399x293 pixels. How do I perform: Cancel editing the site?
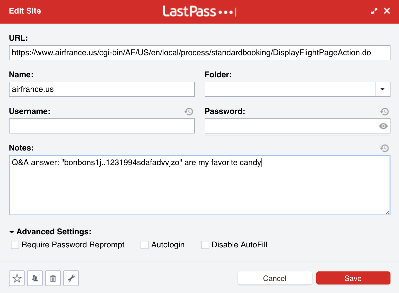coord(275,278)
